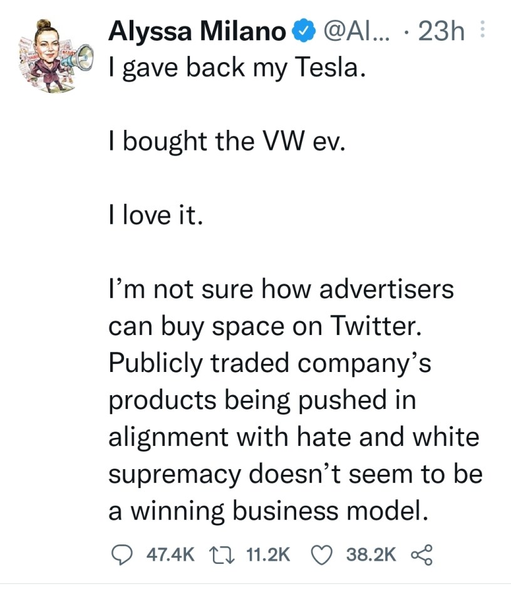The width and height of the screenshot is (511, 589).
Task: Open the Alyssa Milano display name link
Action: pos(197,31)
